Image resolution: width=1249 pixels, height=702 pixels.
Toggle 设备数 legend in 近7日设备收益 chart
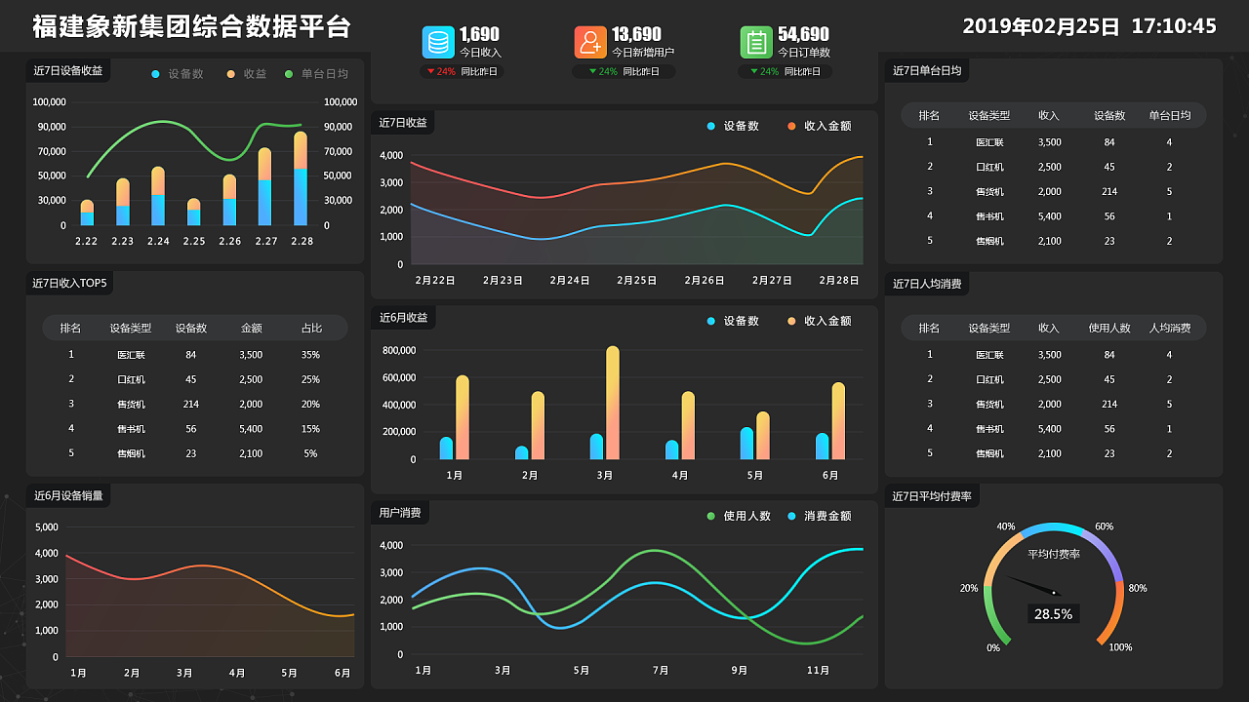click(178, 74)
